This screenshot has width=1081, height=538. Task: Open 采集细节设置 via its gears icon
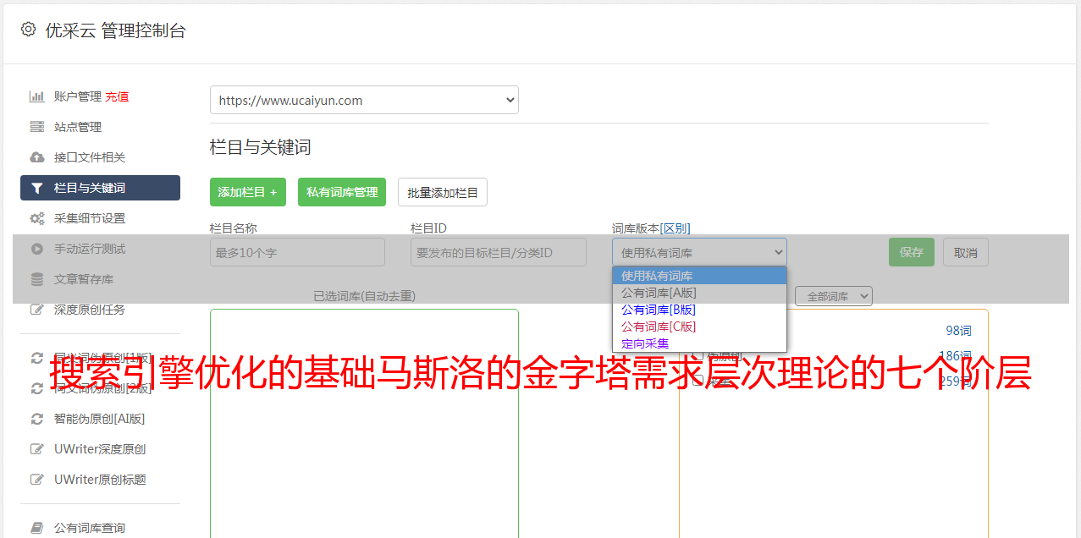[36, 218]
